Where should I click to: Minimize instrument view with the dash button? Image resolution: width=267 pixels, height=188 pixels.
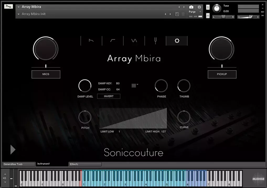[262, 8]
